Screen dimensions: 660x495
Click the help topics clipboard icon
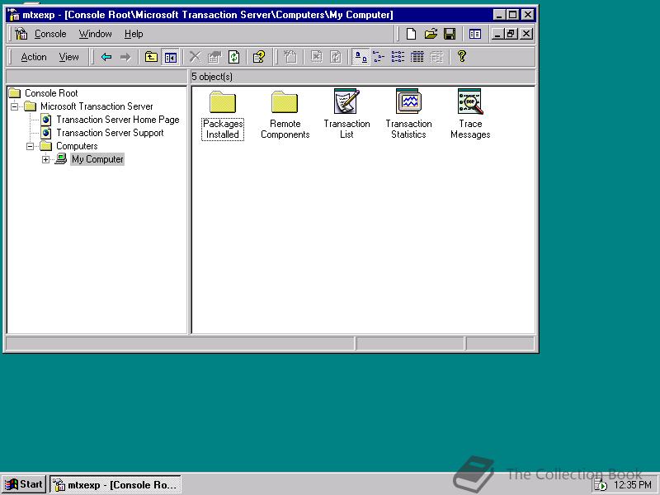[x=258, y=57]
